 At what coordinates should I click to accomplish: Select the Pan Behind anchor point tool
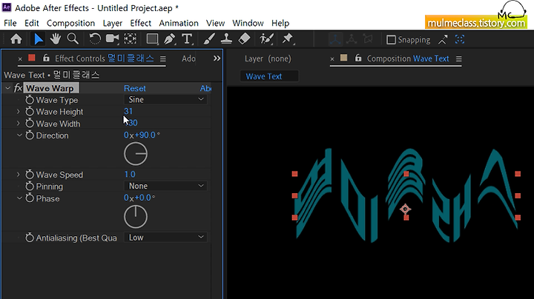tap(130, 39)
